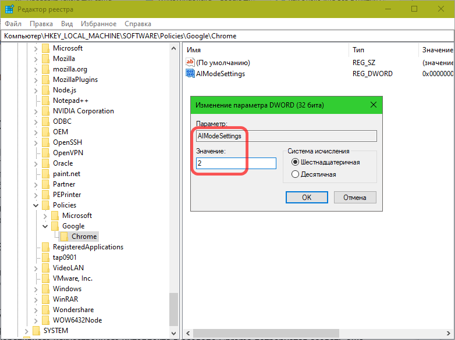Expand the Microsoft node at top of tree
The width and height of the screenshot is (455, 340).
click(x=36, y=48)
